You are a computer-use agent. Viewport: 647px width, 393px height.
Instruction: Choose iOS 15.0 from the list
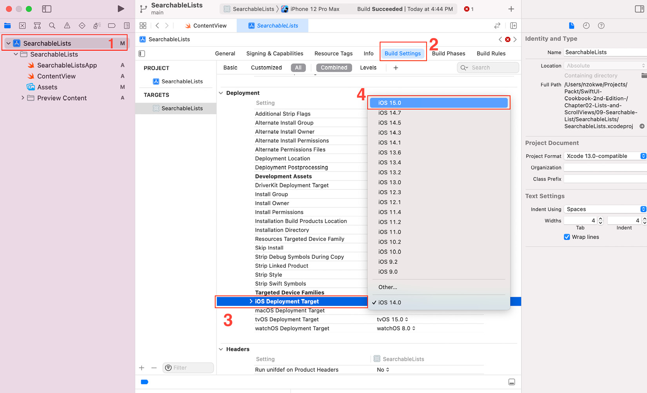tap(438, 103)
